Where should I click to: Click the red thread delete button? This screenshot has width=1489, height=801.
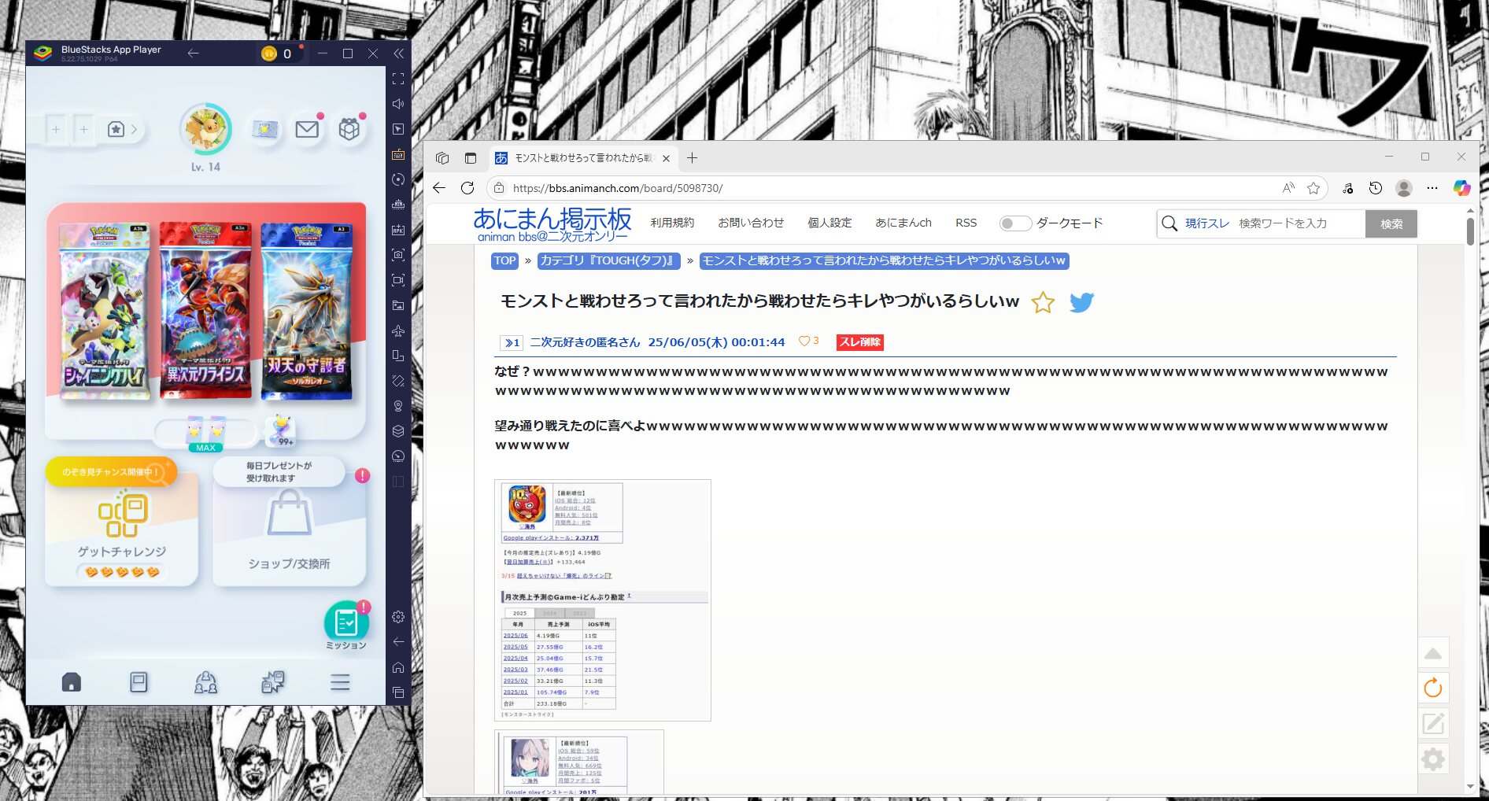coord(859,342)
